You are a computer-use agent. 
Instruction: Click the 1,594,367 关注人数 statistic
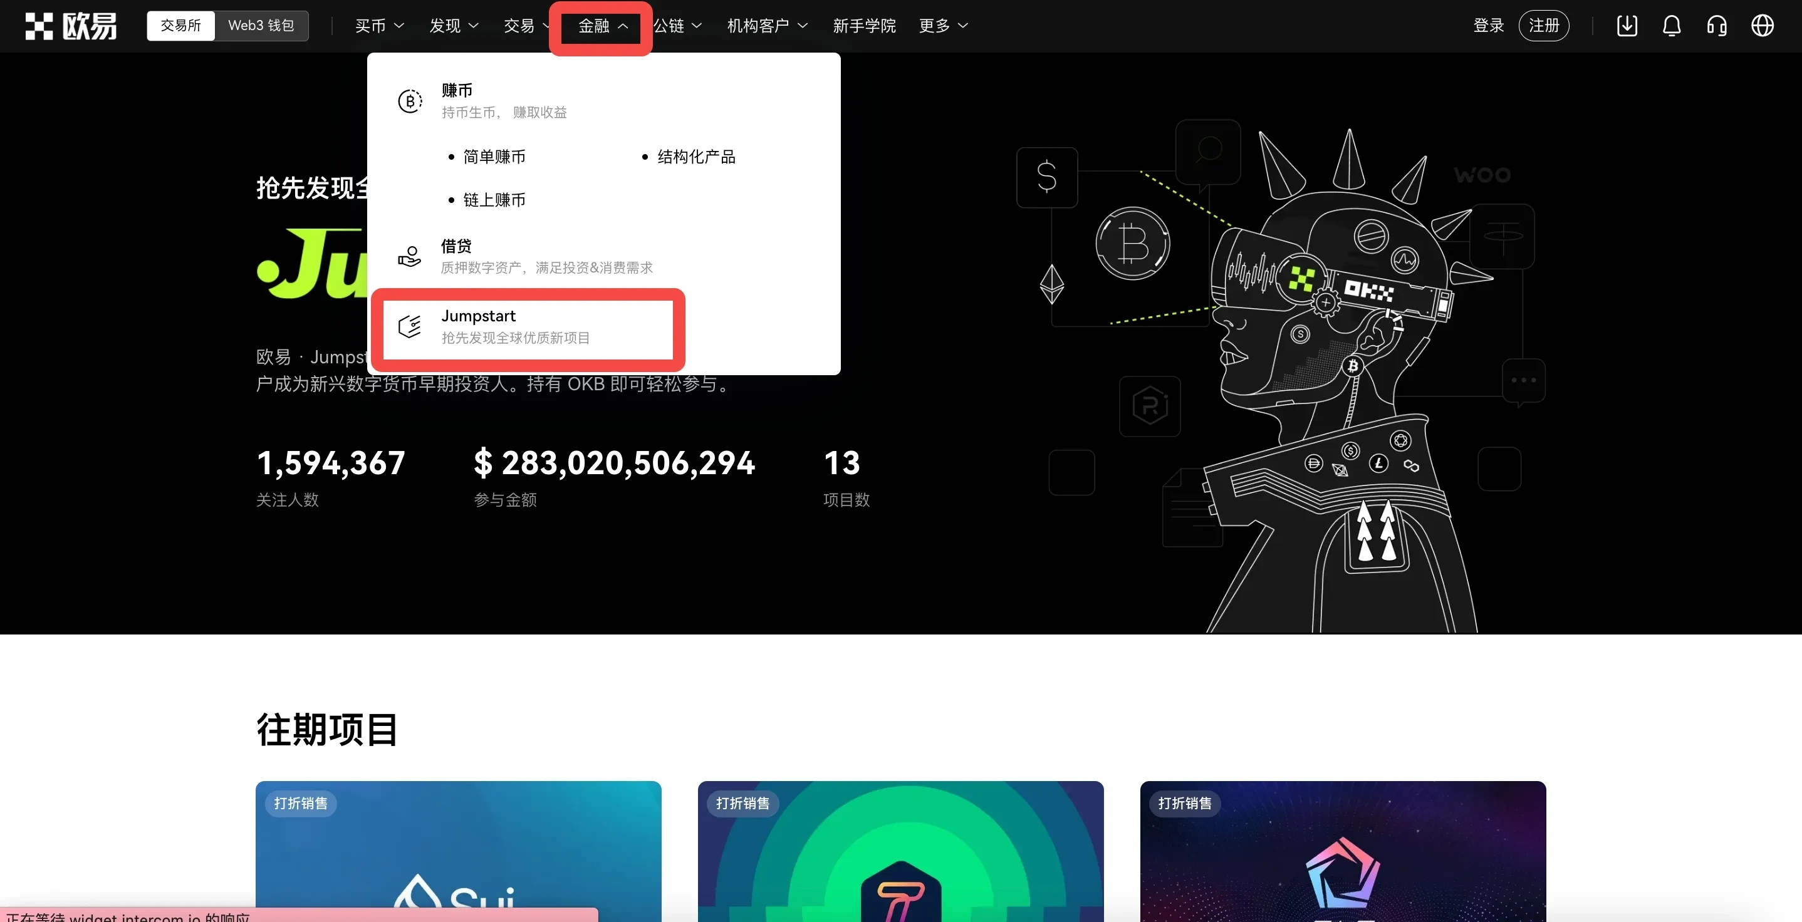tap(330, 479)
